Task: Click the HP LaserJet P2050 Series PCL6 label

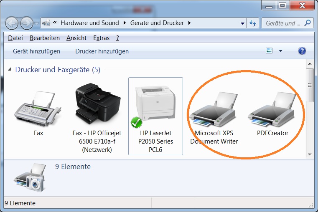Action: pos(155,141)
